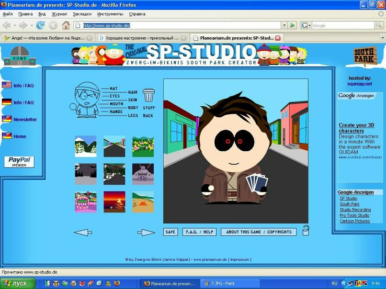Choose the snowy mountains background thumbnail
Image resolution: width=386 pixels, height=289 pixels.
click(x=85, y=146)
